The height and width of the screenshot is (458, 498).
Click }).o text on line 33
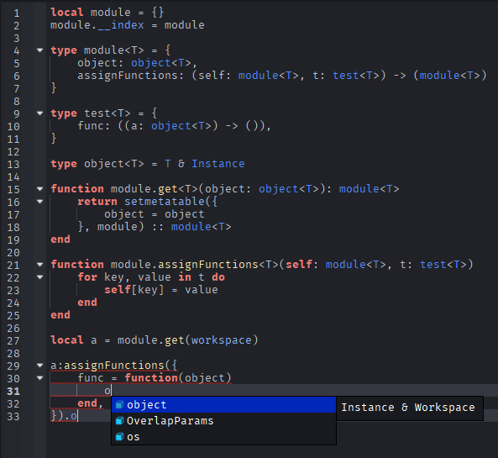point(64,416)
